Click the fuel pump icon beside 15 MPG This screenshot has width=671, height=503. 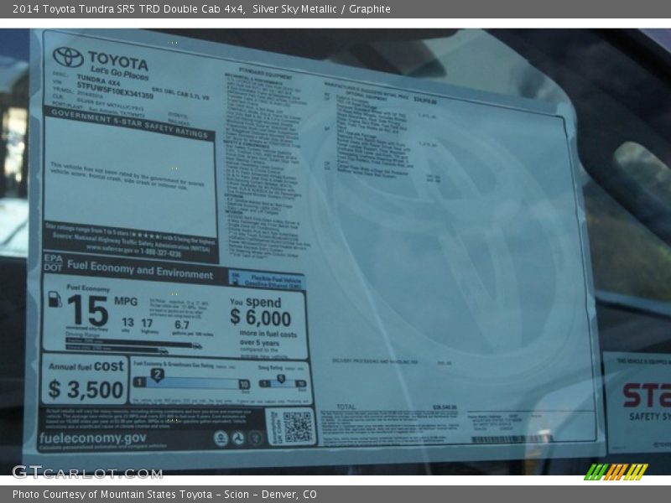coord(55,299)
